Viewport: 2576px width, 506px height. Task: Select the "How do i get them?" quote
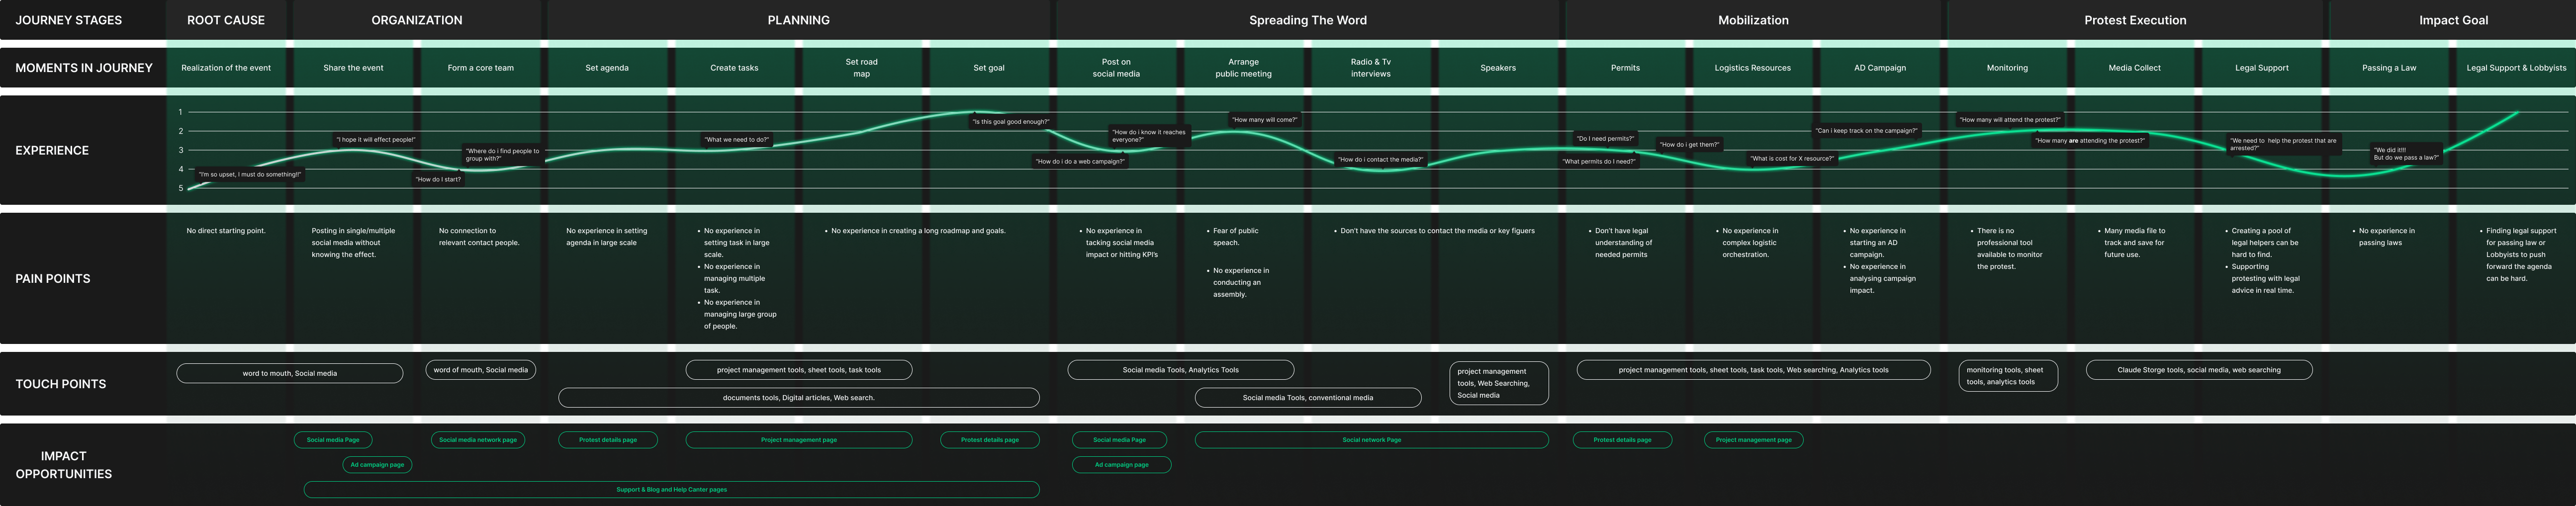click(1689, 144)
